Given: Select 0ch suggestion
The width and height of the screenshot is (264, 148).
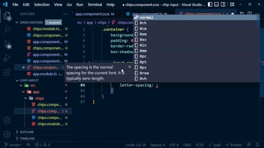Looking at the screenshot, I should 195,23.
